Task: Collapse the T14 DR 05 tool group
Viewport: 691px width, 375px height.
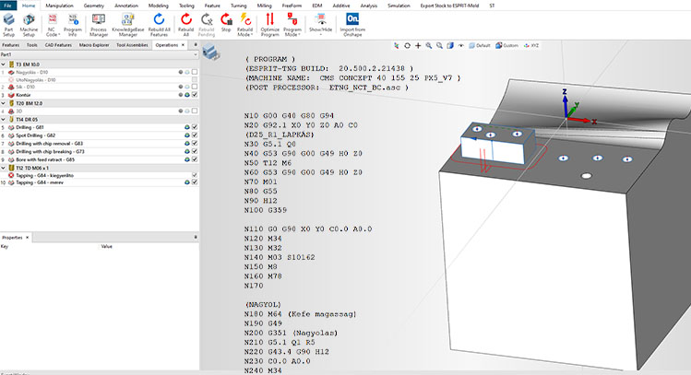Action: (4, 119)
